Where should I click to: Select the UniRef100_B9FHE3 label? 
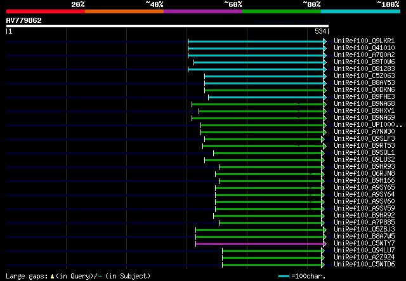[364, 97]
